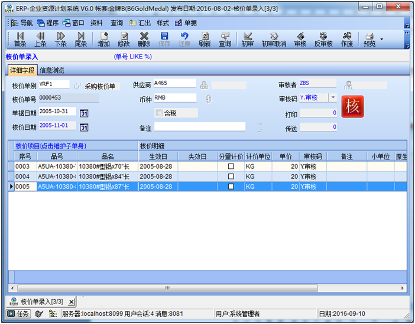This screenshot has height=324, width=415.
Task: Go to first record with 首条
Action: coord(20,40)
